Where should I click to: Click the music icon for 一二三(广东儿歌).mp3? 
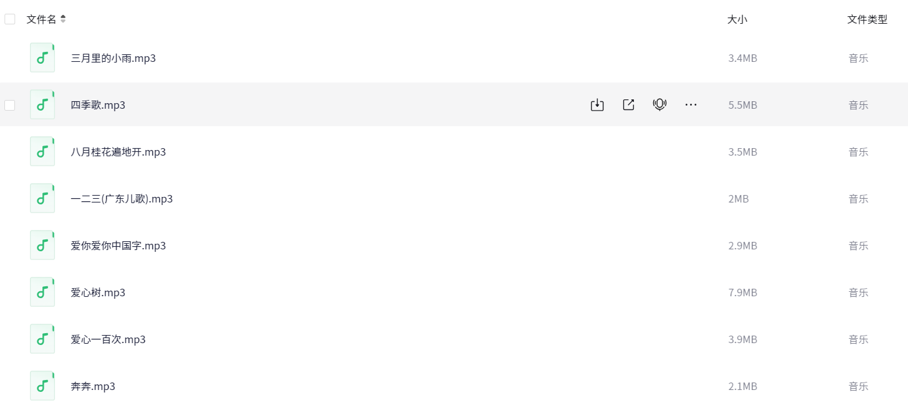42,199
